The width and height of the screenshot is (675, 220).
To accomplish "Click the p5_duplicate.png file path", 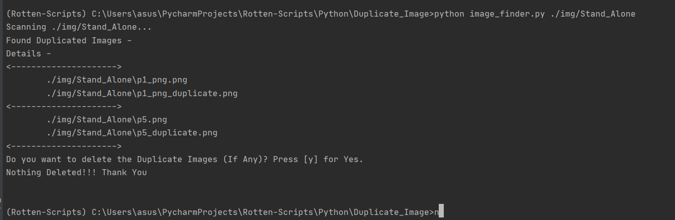I will [x=132, y=133].
